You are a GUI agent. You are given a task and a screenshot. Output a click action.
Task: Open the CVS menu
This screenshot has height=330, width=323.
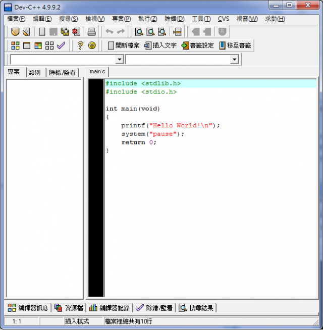(224, 19)
